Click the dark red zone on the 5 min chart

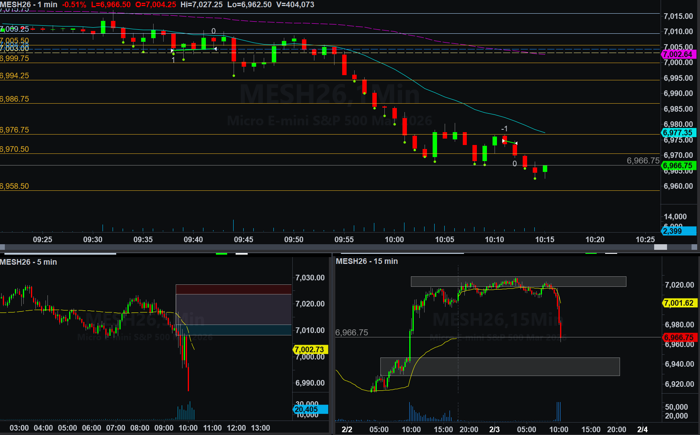click(x=233, y=289)
